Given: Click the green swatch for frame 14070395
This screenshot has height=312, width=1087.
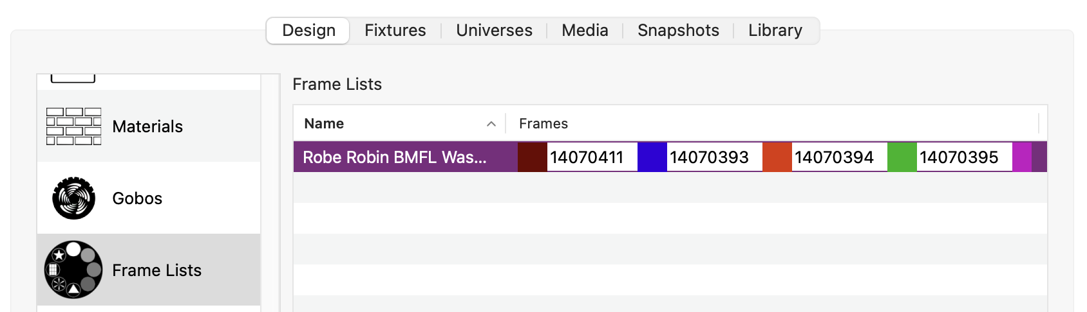Looking at the screenshot, I should click(x=902, y=157).
